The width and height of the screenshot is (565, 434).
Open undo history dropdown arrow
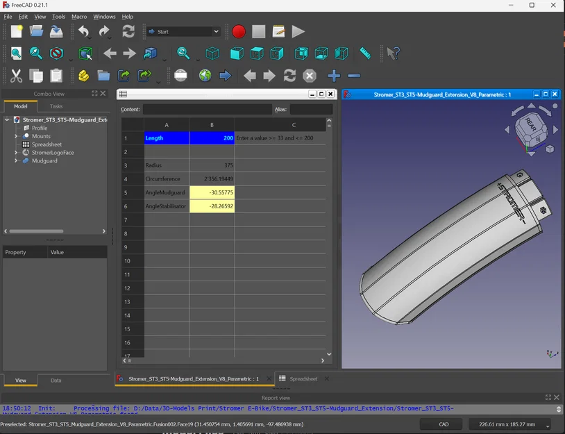[90, 38]
